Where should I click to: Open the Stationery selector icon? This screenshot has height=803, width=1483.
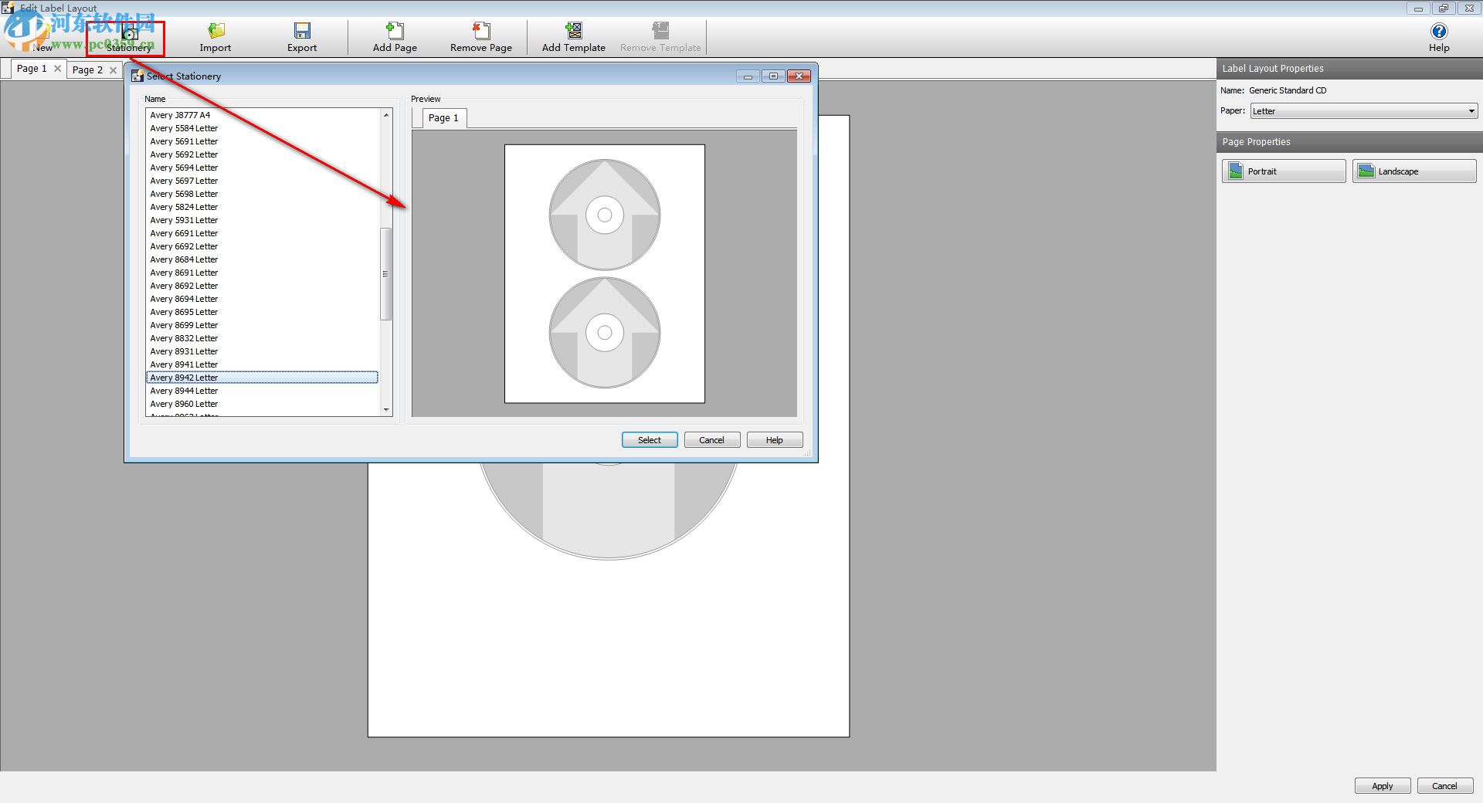[127, 35]
